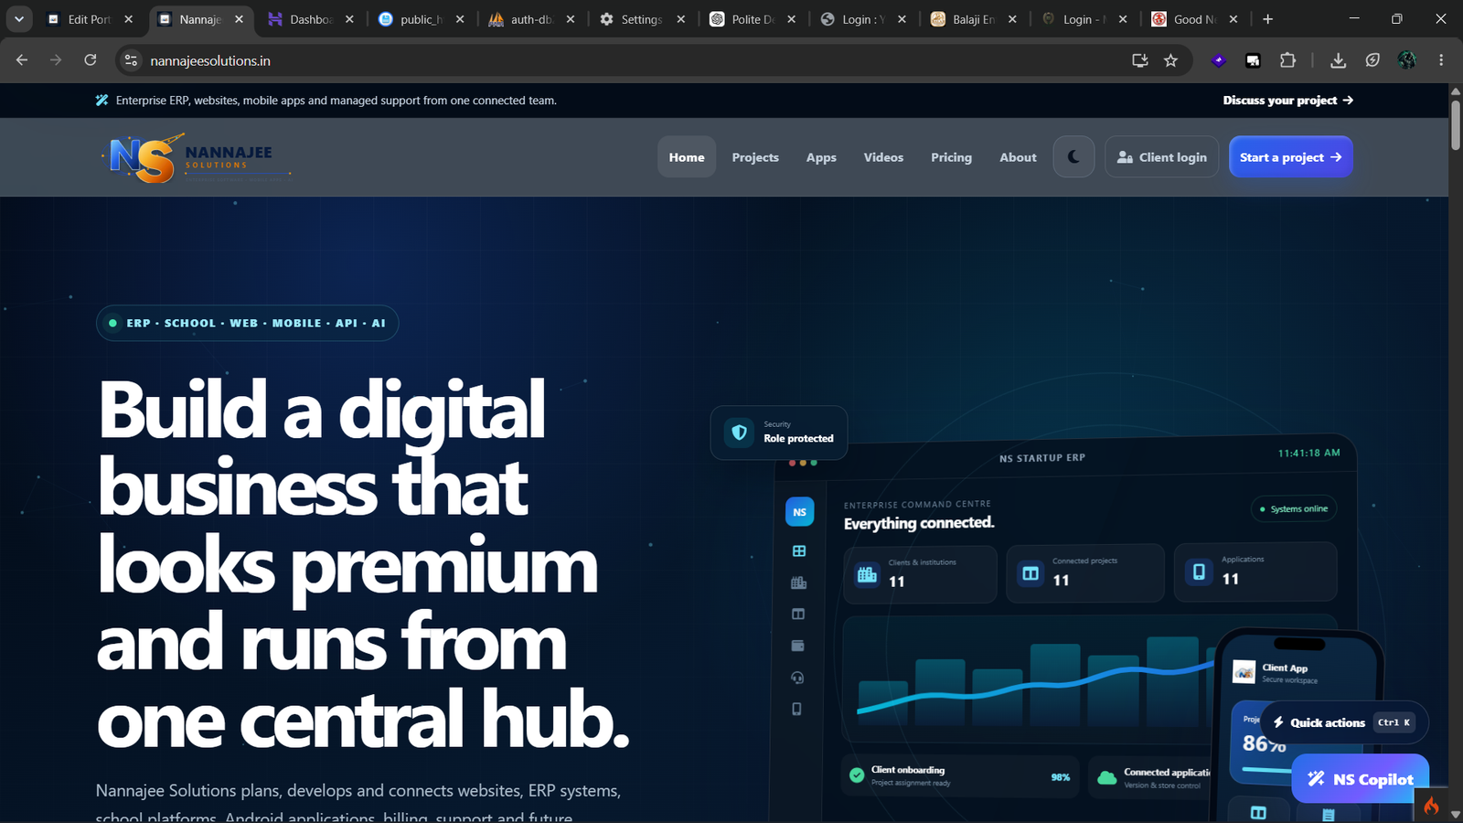Image resolution: width=1463 pixels, height=823 pixels.
Task: Select the headset support icon in the ERP sidebar
Action: pos(797,678)
